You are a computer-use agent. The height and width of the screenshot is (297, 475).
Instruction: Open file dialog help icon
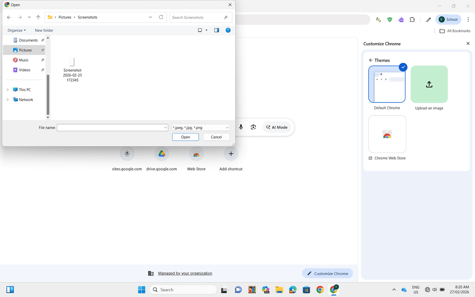(x=228, y=30)
